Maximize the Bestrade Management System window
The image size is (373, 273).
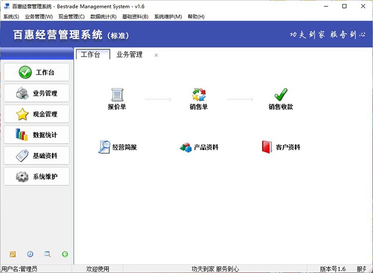(x=344, y=6)
